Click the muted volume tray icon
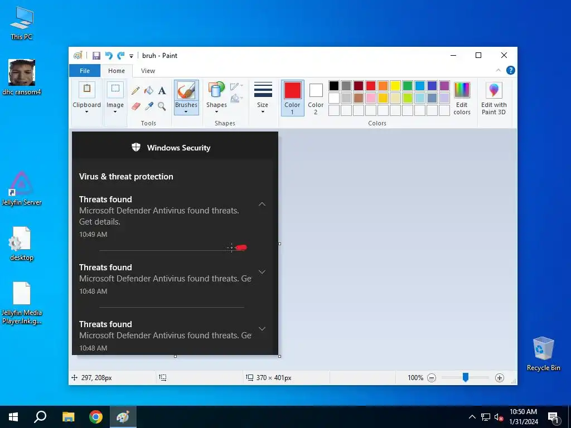Screen dimensions: 571x428 499,417
